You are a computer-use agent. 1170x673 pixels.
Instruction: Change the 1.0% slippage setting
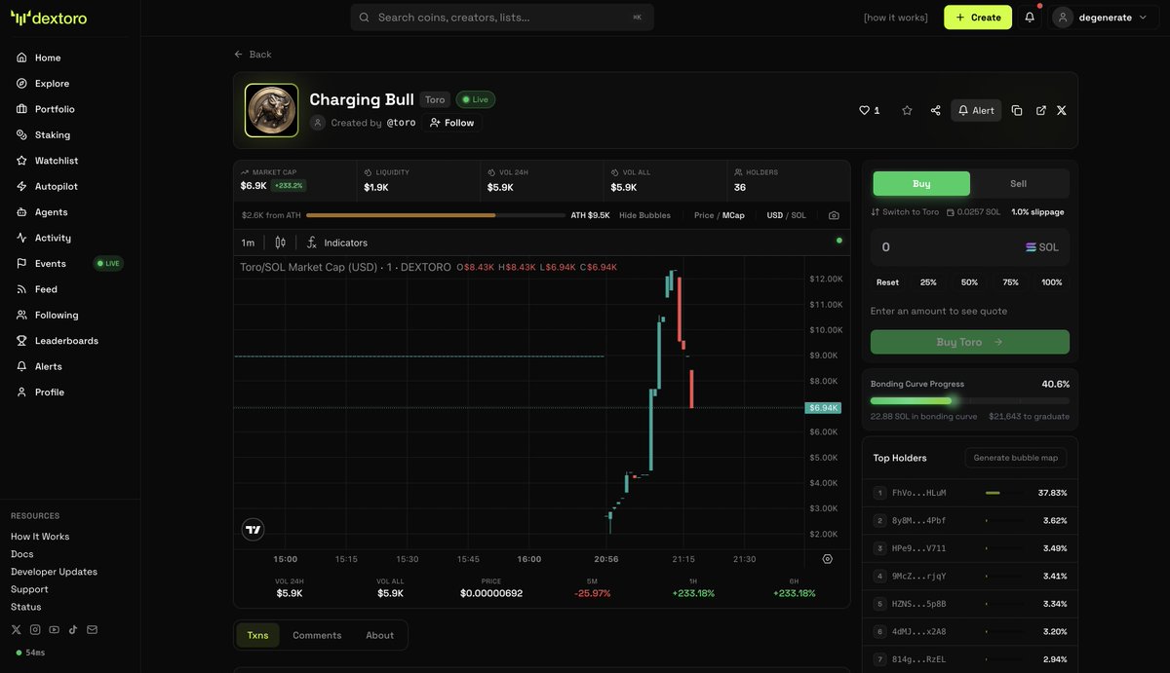[1037, 211]
